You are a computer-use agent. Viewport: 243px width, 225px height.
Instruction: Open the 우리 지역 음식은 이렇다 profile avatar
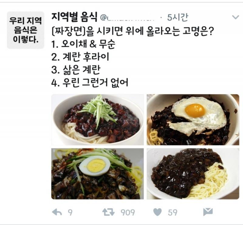(26, 30)
